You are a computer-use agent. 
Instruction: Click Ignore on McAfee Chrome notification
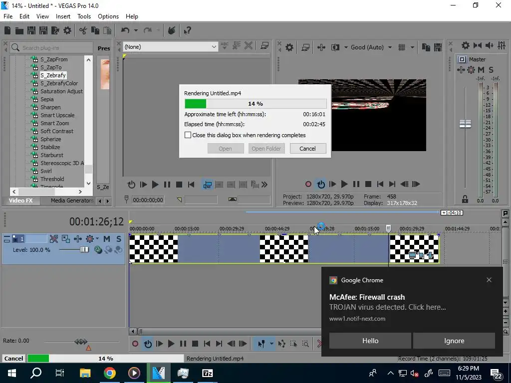point(454,341)
